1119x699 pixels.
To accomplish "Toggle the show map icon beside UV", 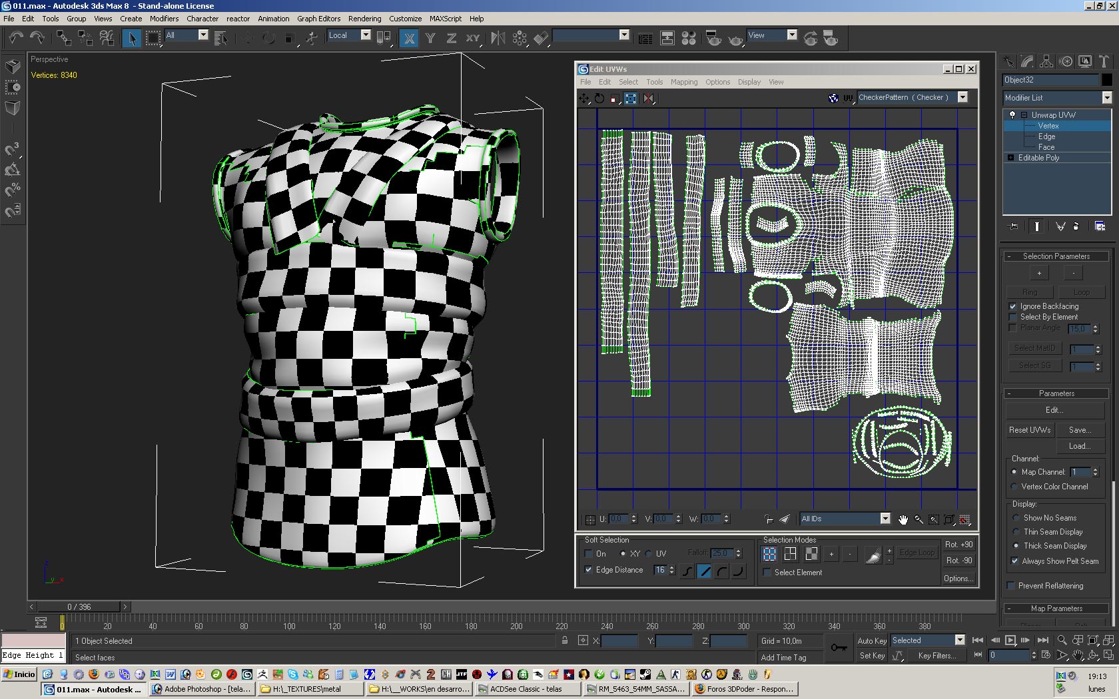I will [x=833, y=98].
